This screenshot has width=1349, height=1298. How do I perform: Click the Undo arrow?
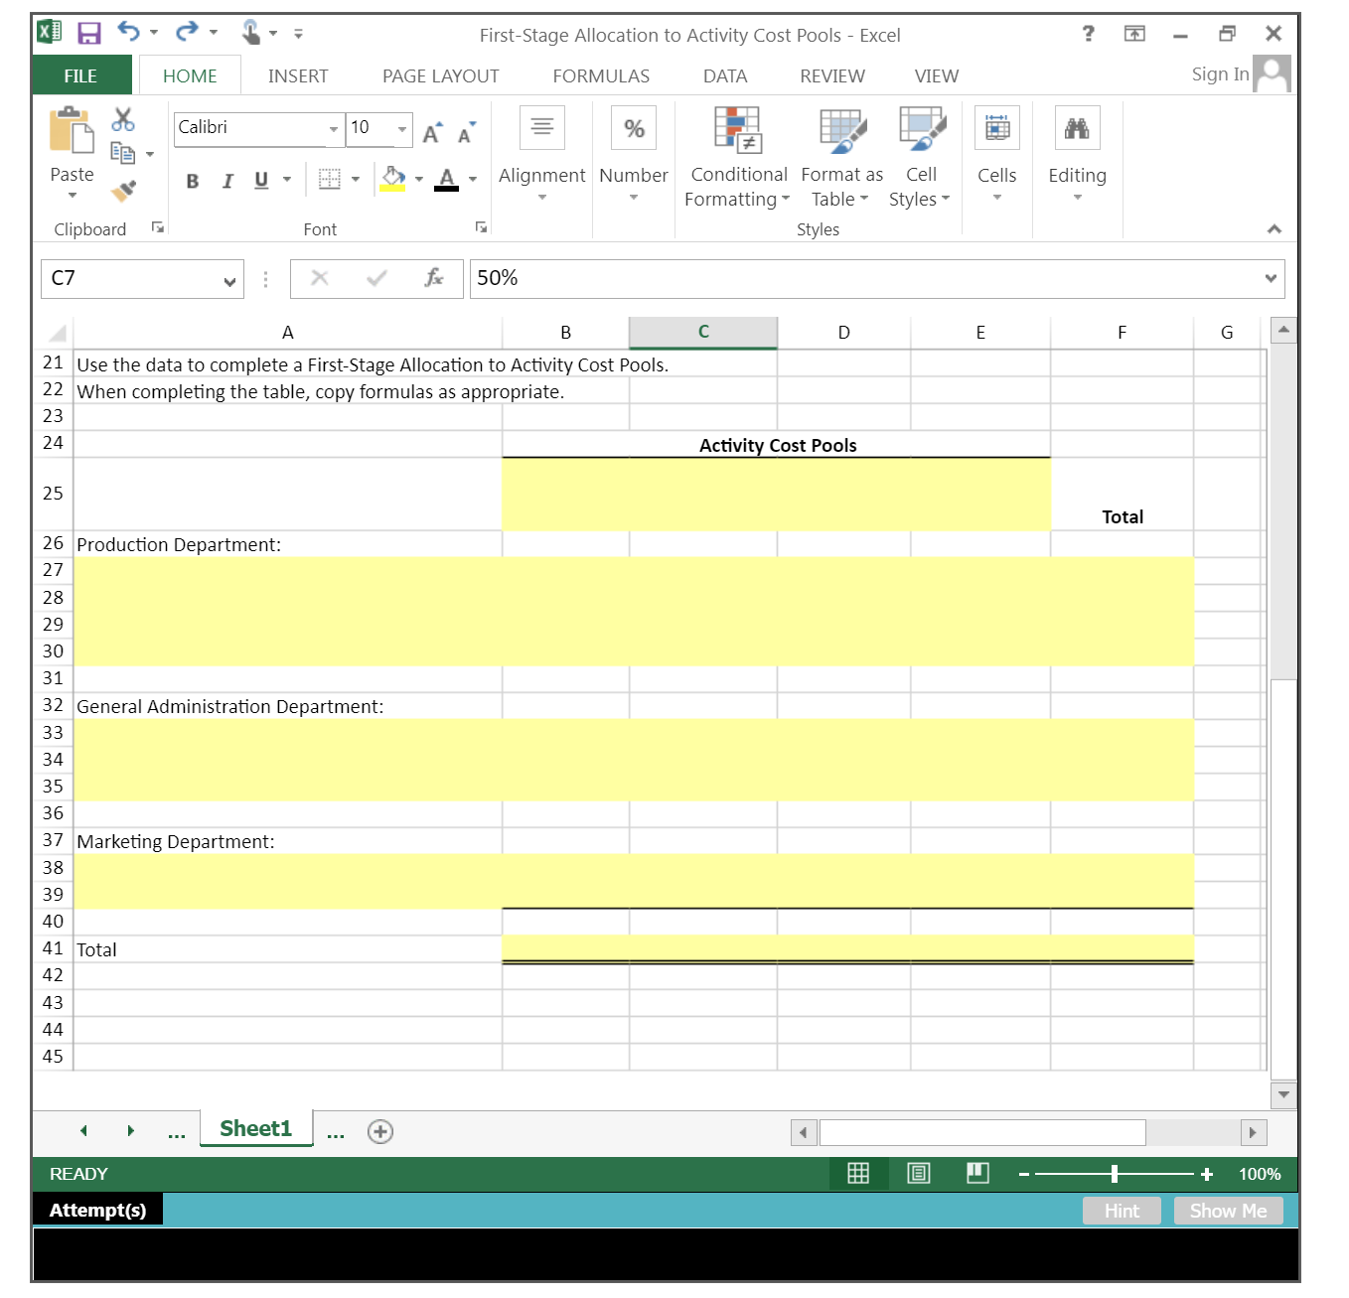pyautogui.click(x=128, y=32)
